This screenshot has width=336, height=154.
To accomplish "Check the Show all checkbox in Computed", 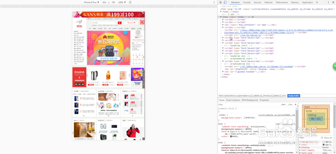I will click(322, 138).
